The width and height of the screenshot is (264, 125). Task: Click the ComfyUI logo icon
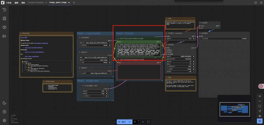pyautogui.click(x=3, y=3)
